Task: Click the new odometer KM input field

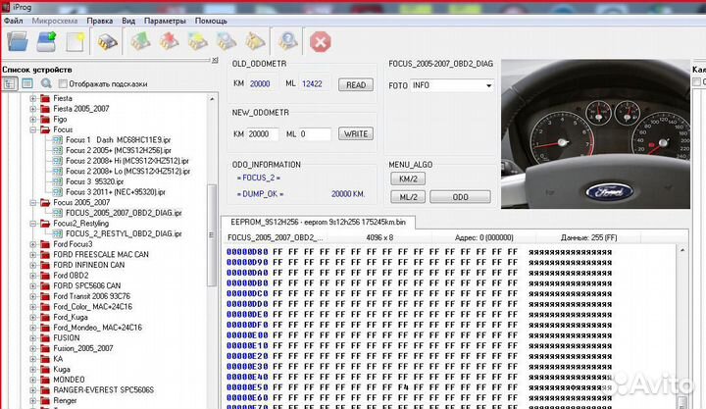Action: [x=264, y=133]
